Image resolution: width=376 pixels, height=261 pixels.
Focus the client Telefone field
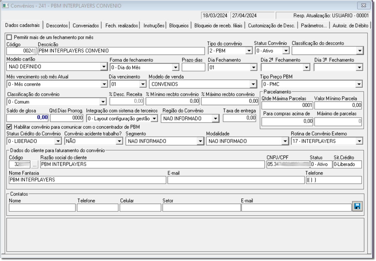[x=334, y=180]
